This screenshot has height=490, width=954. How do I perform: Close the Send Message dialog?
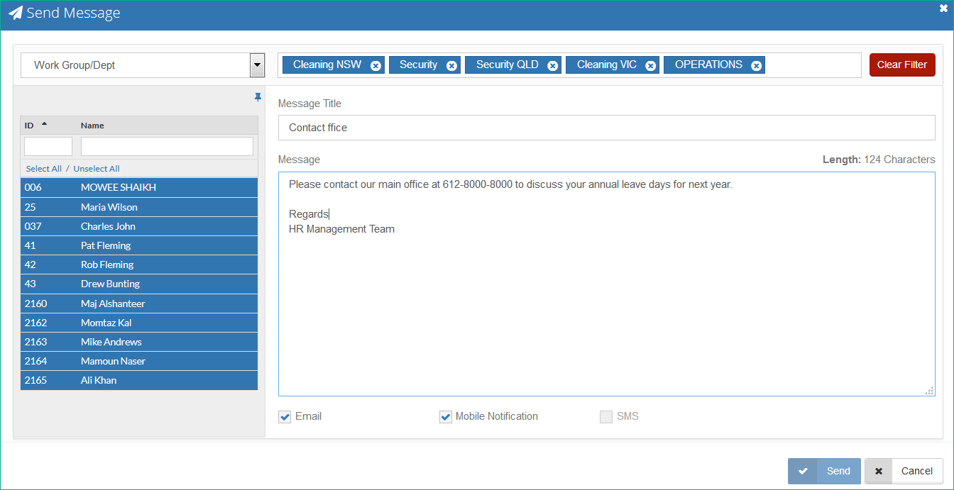click(x=943, y=9)
